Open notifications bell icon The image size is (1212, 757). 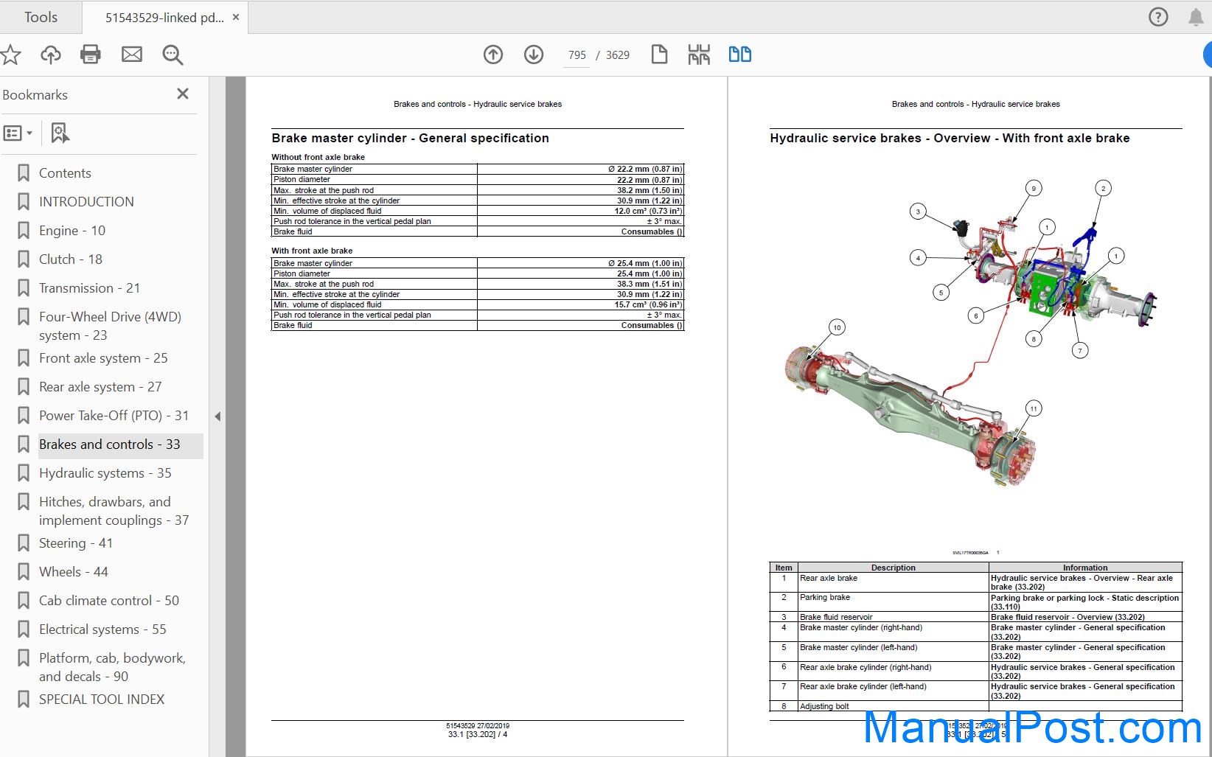[1196, 17]
